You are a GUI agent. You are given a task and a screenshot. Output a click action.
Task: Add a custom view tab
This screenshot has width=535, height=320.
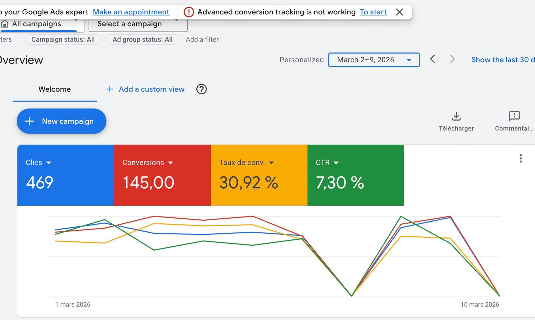point(145,89)
